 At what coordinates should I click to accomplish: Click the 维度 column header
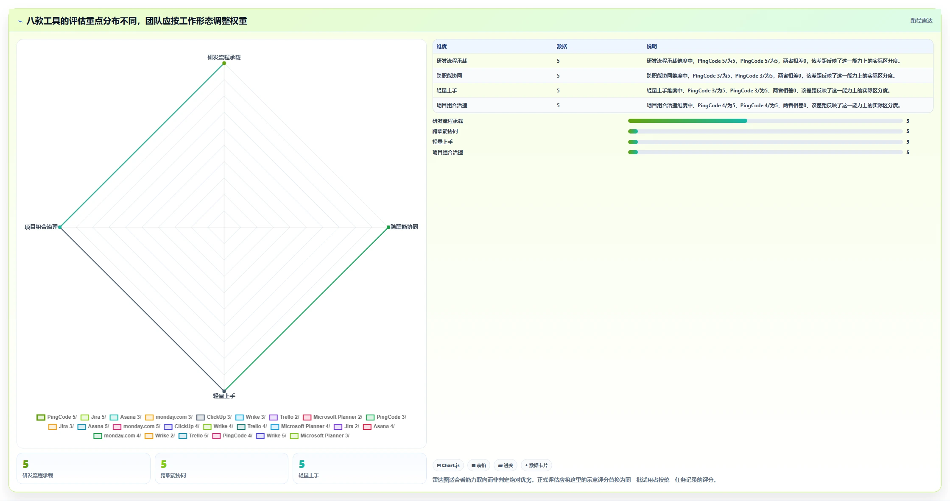pos(441,47)
